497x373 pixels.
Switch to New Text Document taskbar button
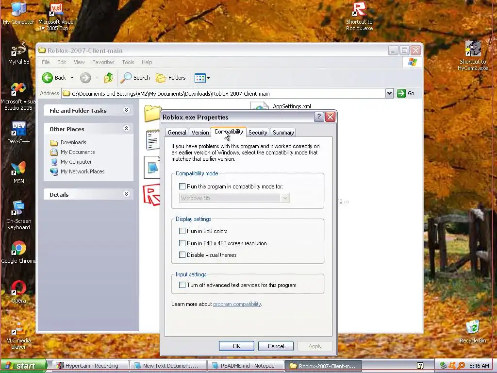[x=167, y=366]
